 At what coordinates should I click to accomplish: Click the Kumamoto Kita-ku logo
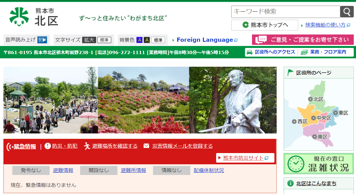pos(34,17)
